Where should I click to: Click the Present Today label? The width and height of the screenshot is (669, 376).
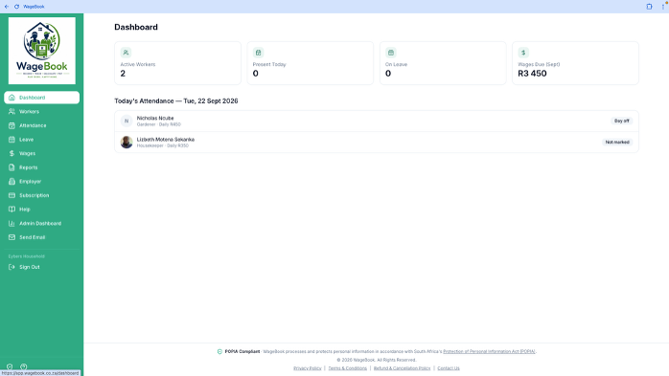point(269,64)
